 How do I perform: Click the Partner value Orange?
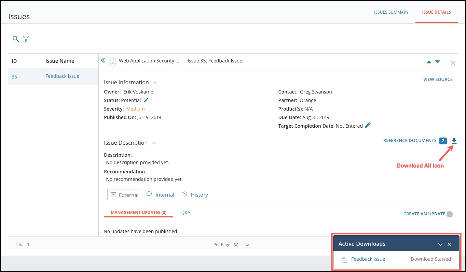(308, 100)
